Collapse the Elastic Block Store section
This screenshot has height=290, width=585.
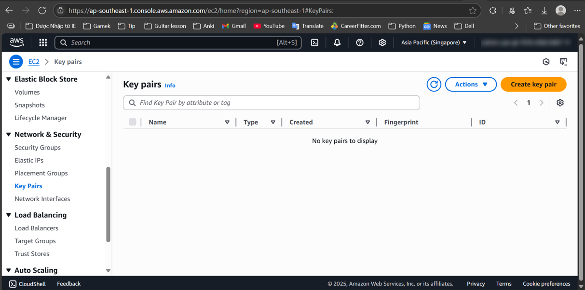pos(9,79)
